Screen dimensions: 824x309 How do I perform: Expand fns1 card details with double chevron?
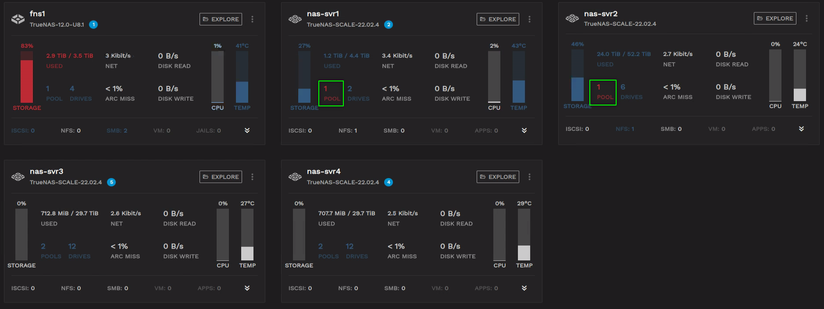[x=247, y=130]
